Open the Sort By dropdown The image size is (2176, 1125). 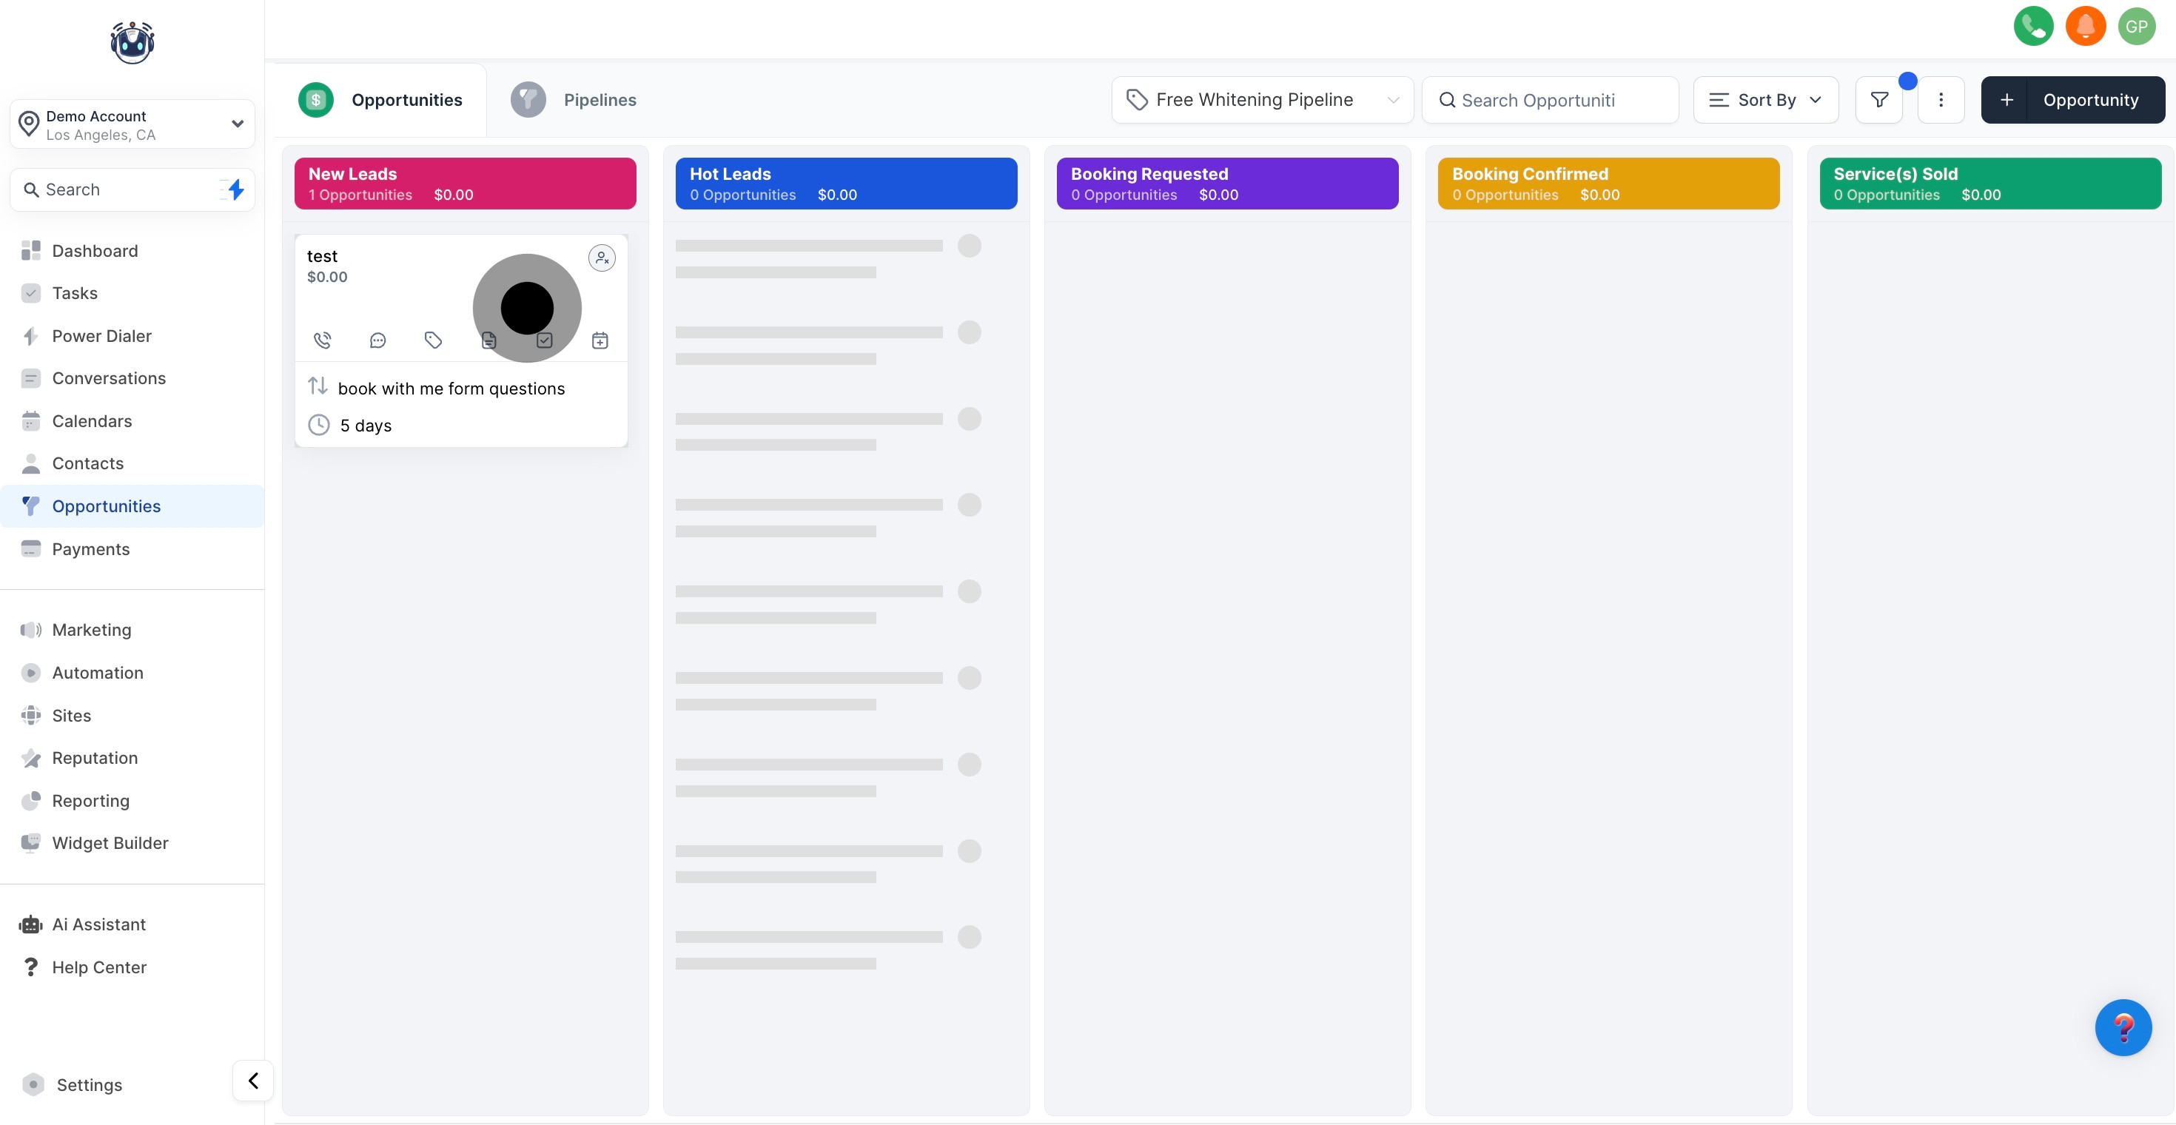(x=1765, y=100)
